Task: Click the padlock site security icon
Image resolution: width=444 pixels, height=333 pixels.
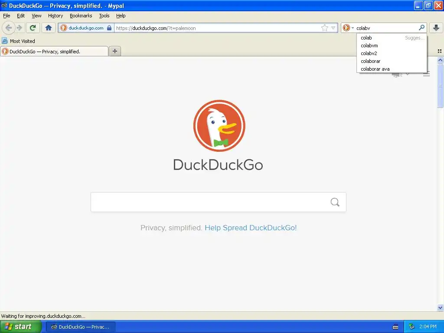Action: click(109, 28)
